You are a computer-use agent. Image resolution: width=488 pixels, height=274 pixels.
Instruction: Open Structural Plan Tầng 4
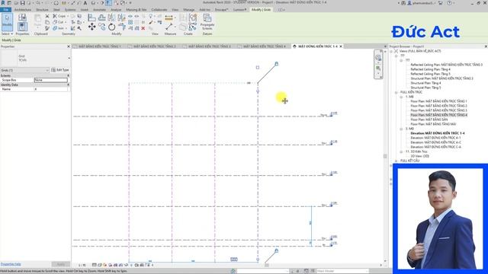click(x=425, y=83)
